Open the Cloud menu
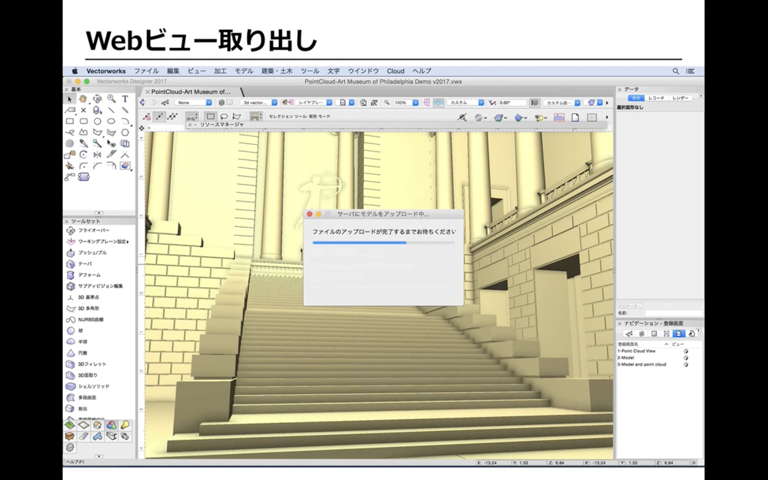 (395, 71)
